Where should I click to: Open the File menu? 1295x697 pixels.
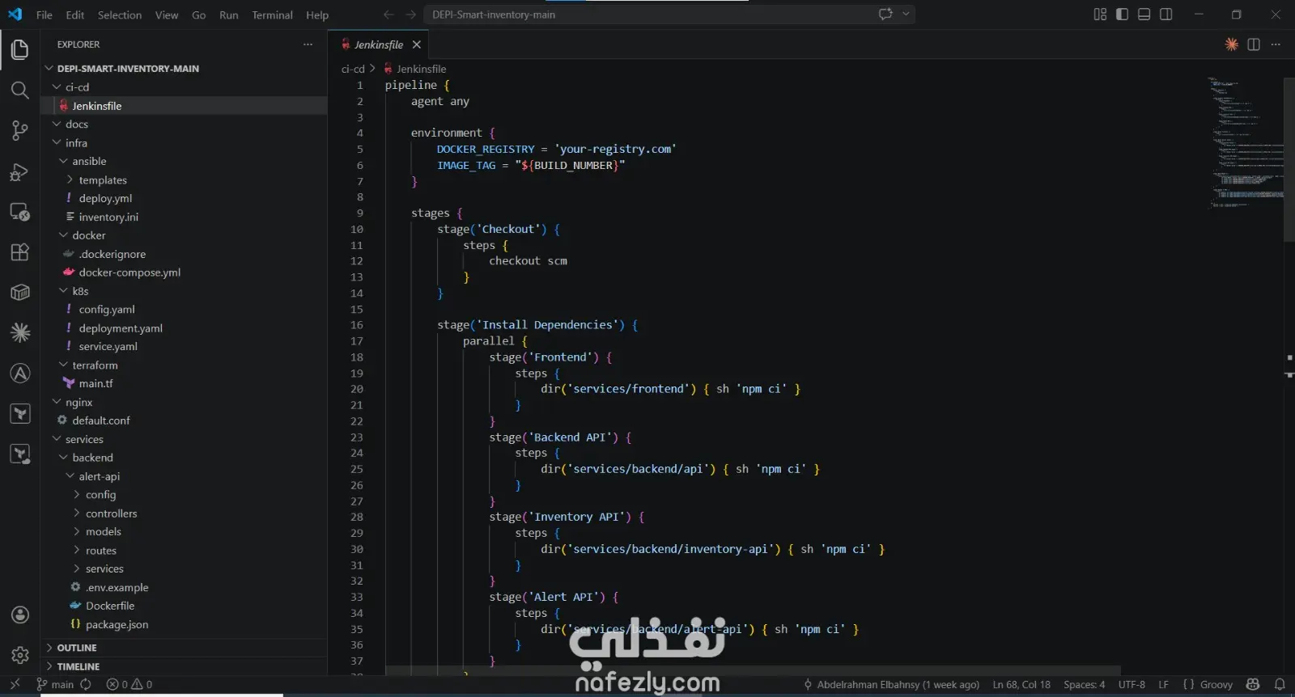[x=45, y=15]
